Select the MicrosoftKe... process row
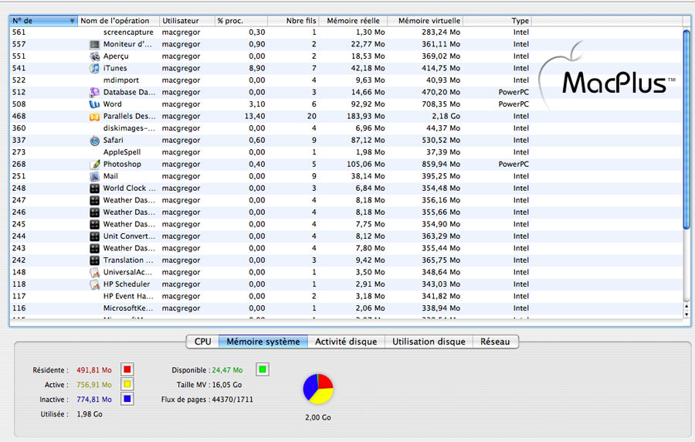This screenshot has width=695, height=442. (346, 308)
